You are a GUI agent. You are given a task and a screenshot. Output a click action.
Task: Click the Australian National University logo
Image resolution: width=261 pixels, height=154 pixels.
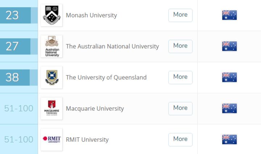(51, 46)
